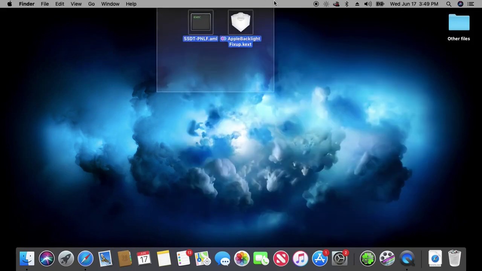
Task: Open News app in Dock
Action: (x=281, y=259)
